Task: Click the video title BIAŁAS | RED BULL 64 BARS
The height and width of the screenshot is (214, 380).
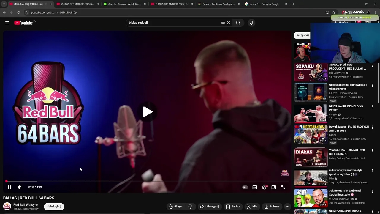Action: point(29,198)
